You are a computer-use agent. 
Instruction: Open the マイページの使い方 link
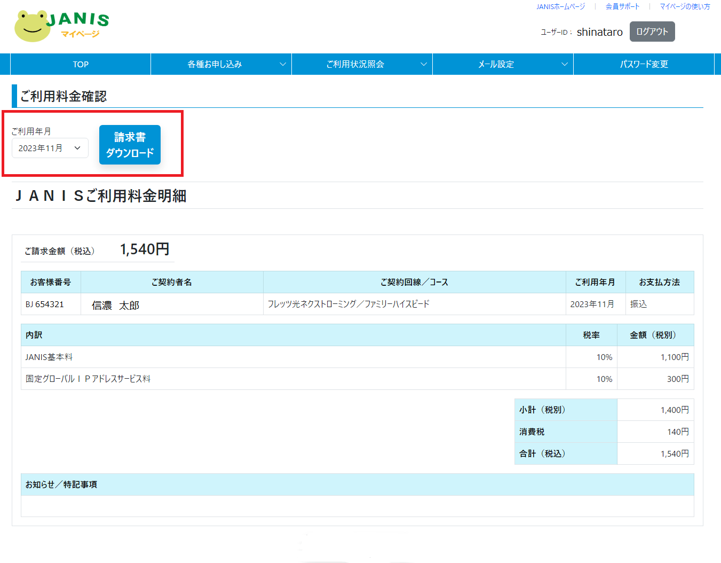point(685,6)
